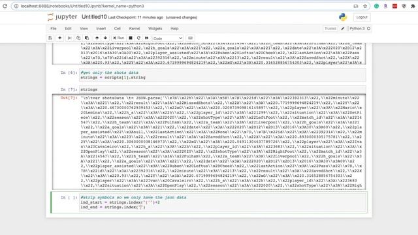Open the Kernel menu
This screenshot has height=235, width=418.
click(135, 29)
